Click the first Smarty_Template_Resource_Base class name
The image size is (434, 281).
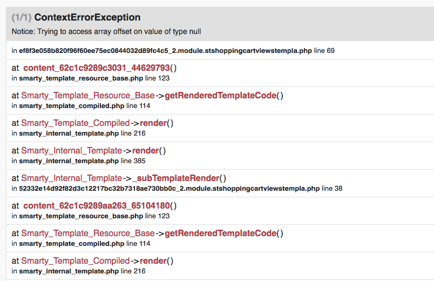(x=88, y=96)
